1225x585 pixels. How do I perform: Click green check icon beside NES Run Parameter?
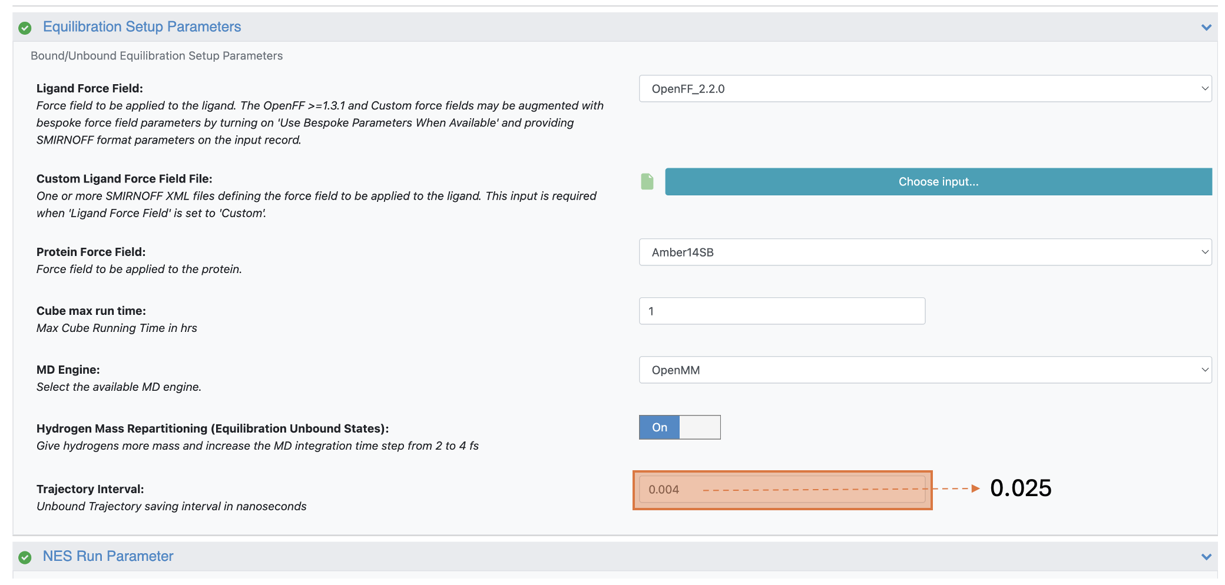point(25,557)
